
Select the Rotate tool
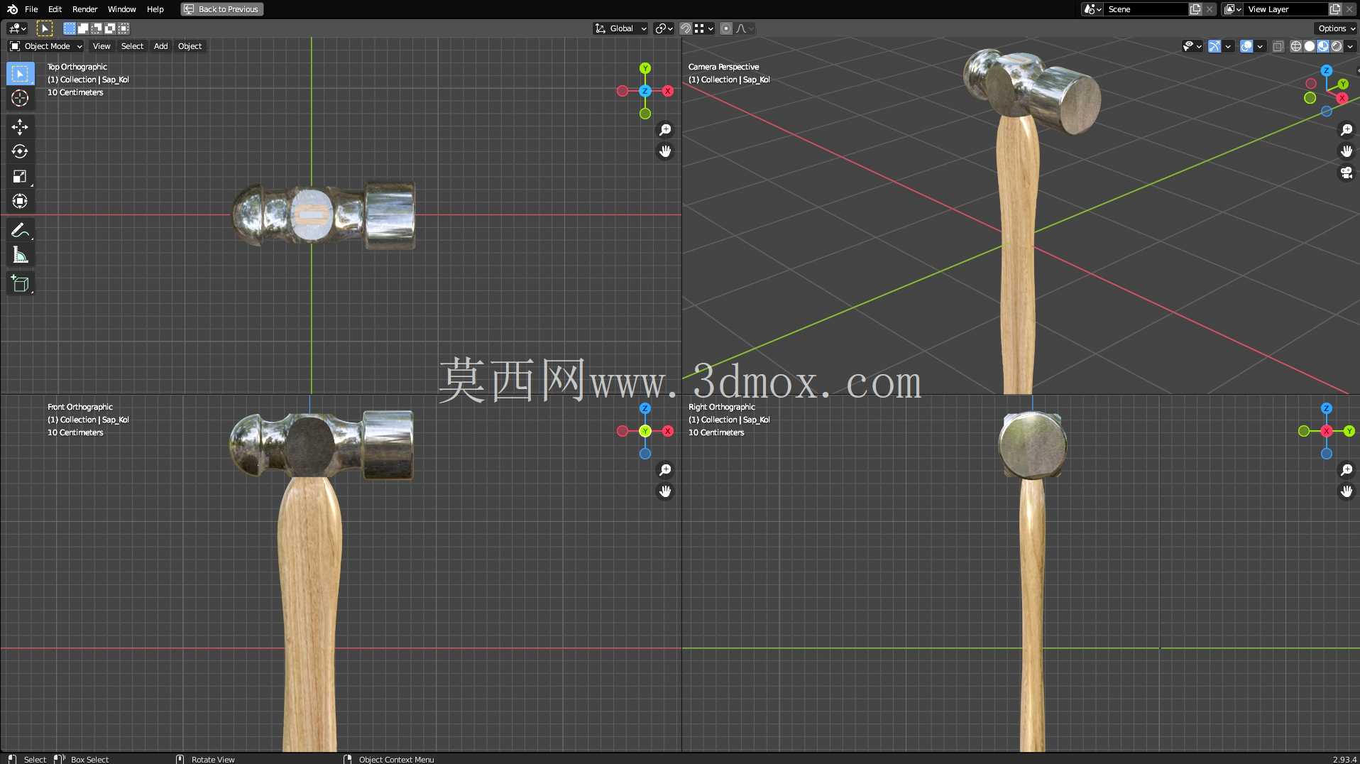coord(20,152)
